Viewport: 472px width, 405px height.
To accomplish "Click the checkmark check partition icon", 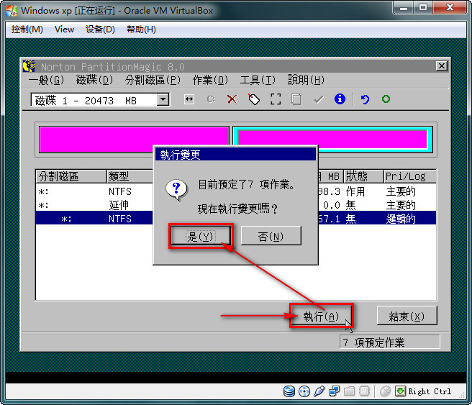I will (x=319, y=99).
